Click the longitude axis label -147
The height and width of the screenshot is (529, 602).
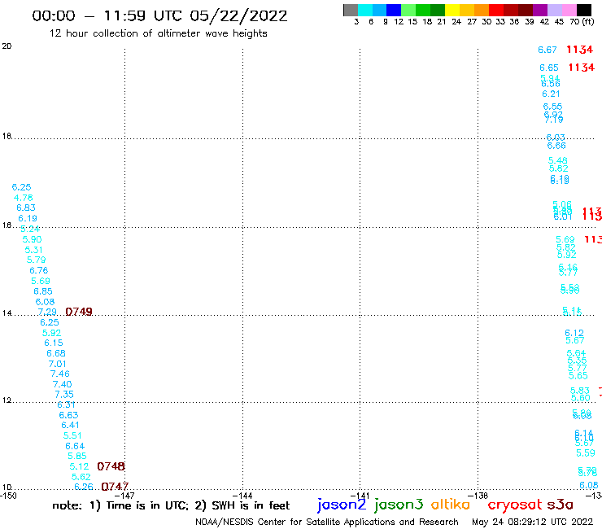pos(124,496)
